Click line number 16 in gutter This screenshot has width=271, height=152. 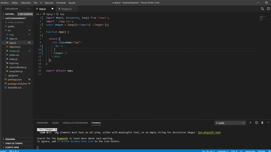(x=40, y=71)
